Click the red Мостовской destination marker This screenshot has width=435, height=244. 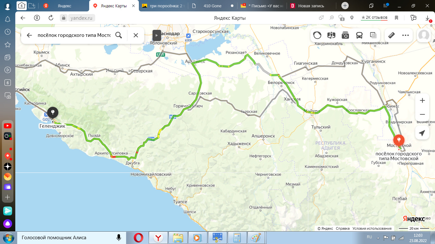[398, 140]
